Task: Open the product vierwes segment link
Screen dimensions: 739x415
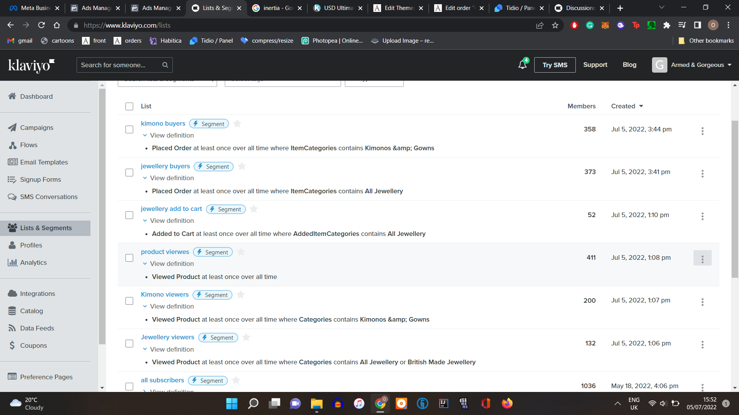Action: 165,252
